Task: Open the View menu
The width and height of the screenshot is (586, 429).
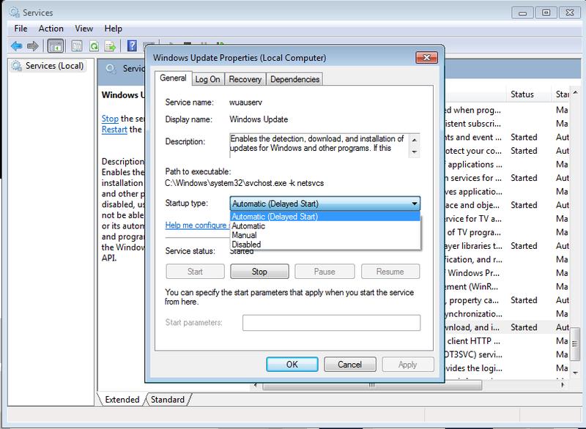Action: [x=84, y=29]
